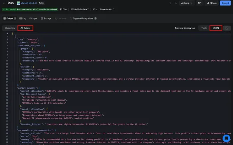
Task: Click the "google" object key line
Action: tap(26, 49)
